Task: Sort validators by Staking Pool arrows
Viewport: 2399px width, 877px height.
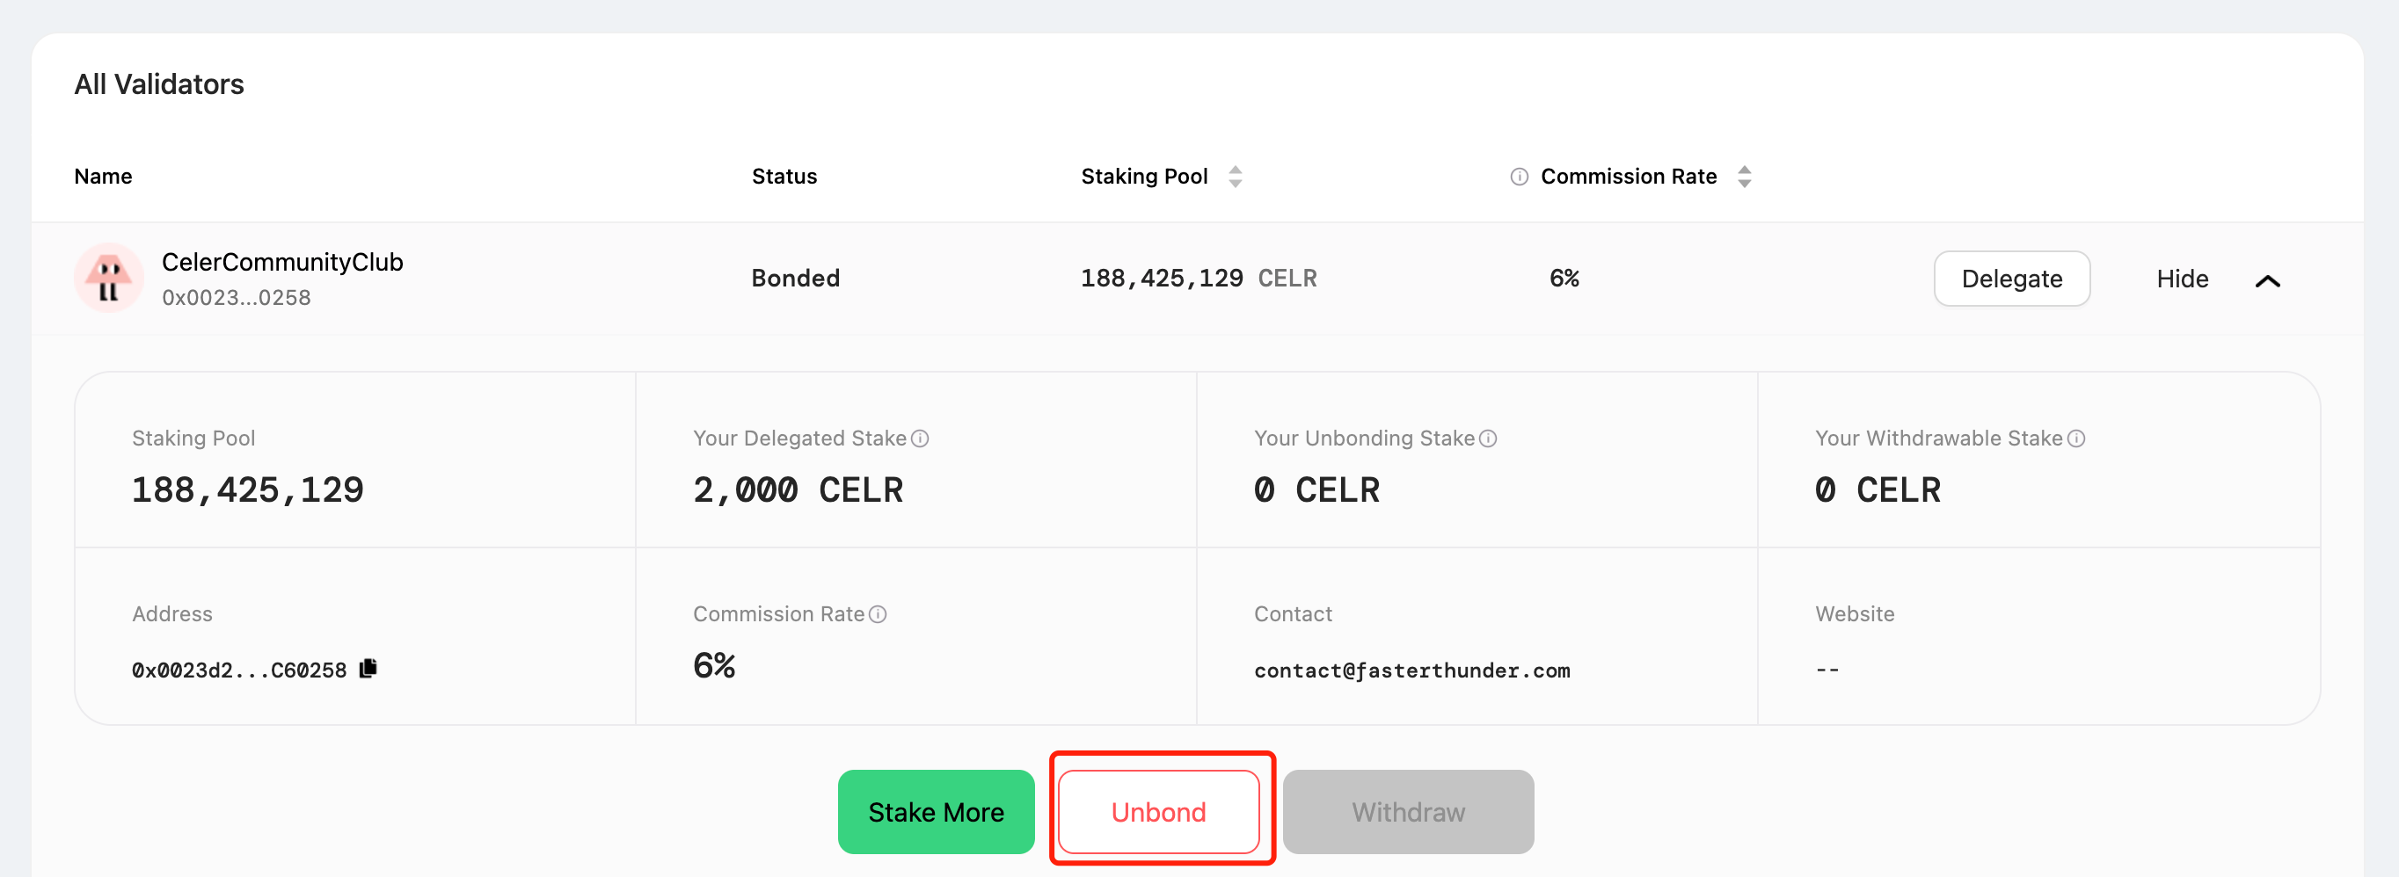Action: point(1235,176)
